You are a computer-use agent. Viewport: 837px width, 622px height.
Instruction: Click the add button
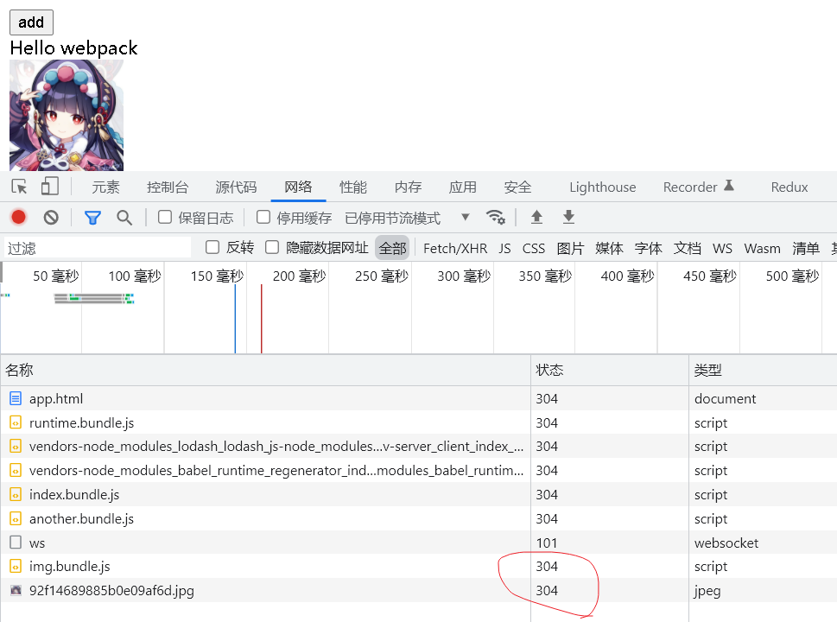(x=31, y=22)
